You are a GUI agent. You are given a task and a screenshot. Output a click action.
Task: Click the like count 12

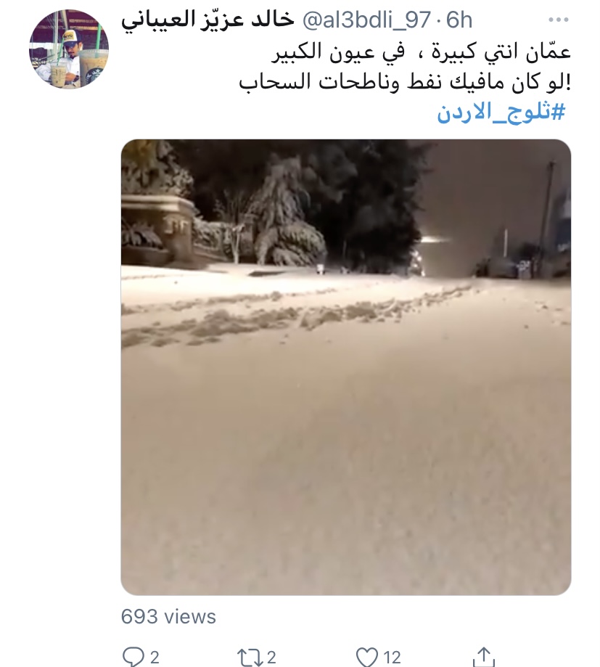[x=392, y=658]
